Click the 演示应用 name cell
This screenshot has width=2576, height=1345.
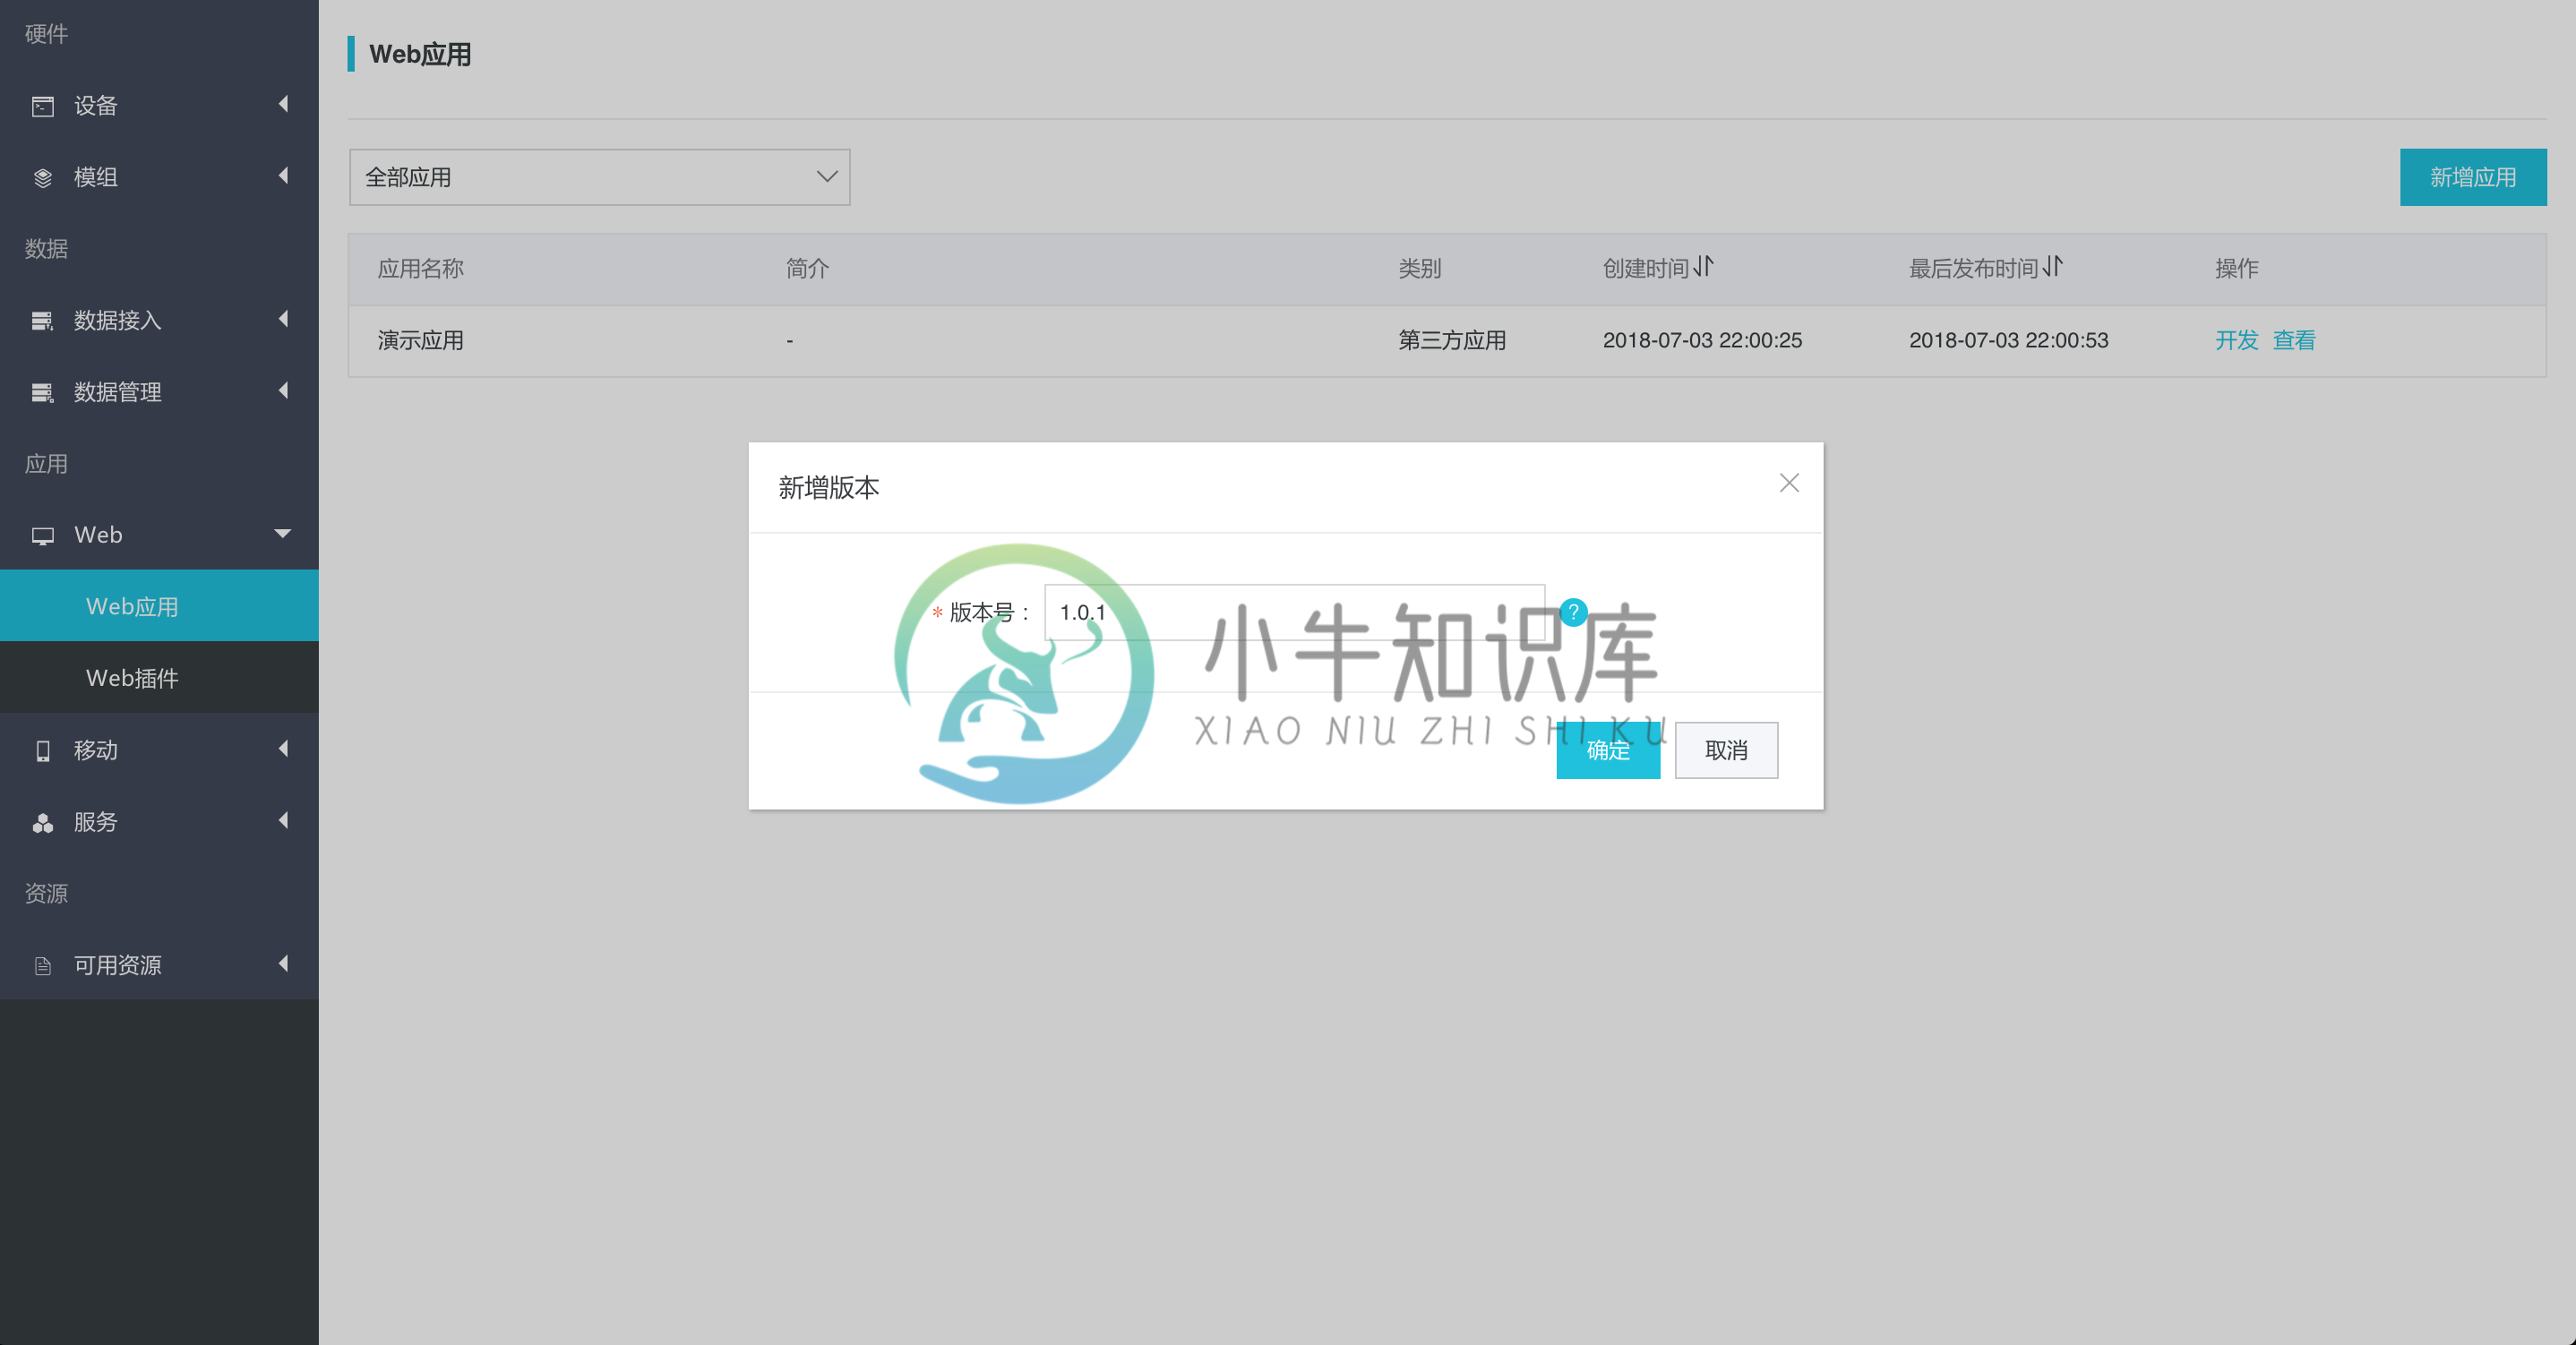pos(421,341)
